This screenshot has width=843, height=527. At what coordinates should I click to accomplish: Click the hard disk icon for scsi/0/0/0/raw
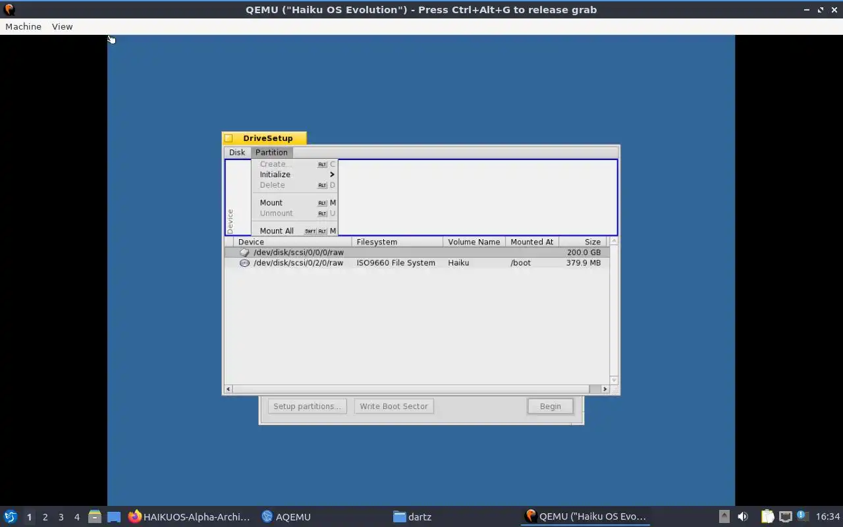[244, 252]
